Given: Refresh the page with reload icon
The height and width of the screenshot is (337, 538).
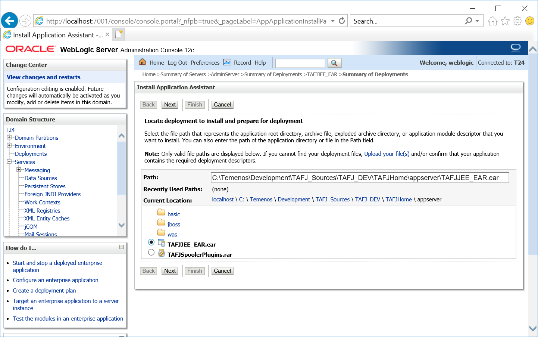Looking at the screenshot, I should [x=342, y=21].
